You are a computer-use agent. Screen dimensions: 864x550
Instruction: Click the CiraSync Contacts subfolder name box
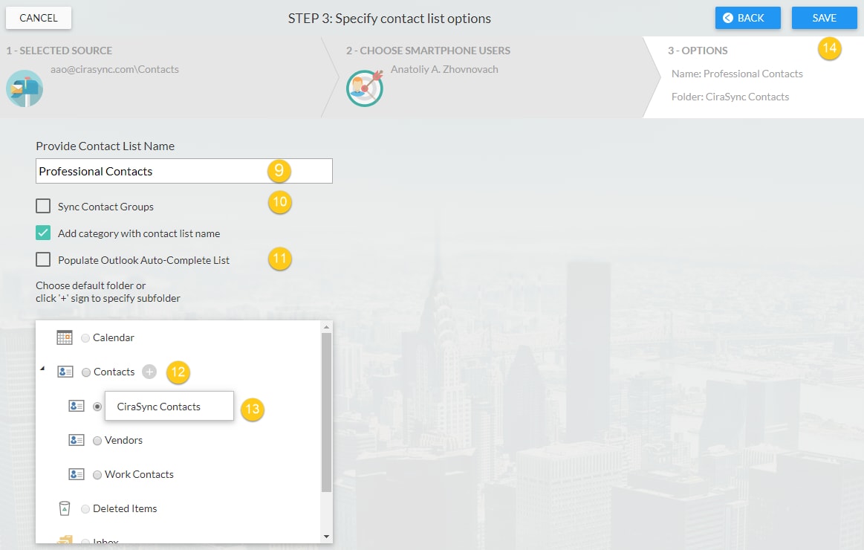[x=169, y=406]
